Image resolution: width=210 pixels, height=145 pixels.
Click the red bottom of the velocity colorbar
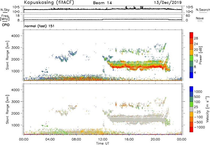pyautogui.click(x=191, y=130)
